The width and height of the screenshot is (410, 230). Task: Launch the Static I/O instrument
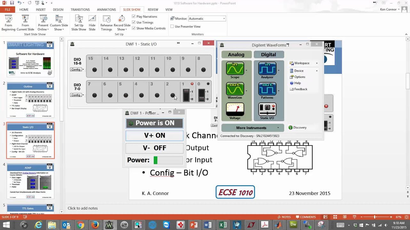tap(267, 111)
